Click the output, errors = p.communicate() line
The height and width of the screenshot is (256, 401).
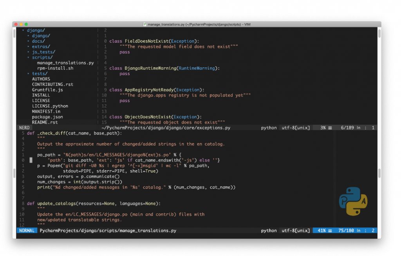click(x=78, y=176)
